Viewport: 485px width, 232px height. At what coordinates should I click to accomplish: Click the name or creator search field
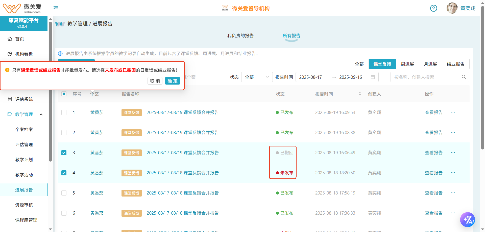(x=424, y=77)
